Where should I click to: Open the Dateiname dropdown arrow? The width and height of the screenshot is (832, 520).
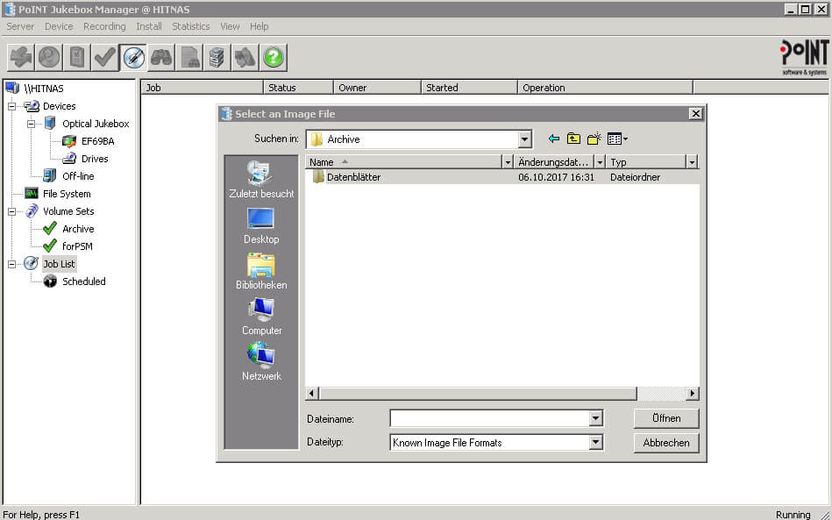[x=596, y=418]
